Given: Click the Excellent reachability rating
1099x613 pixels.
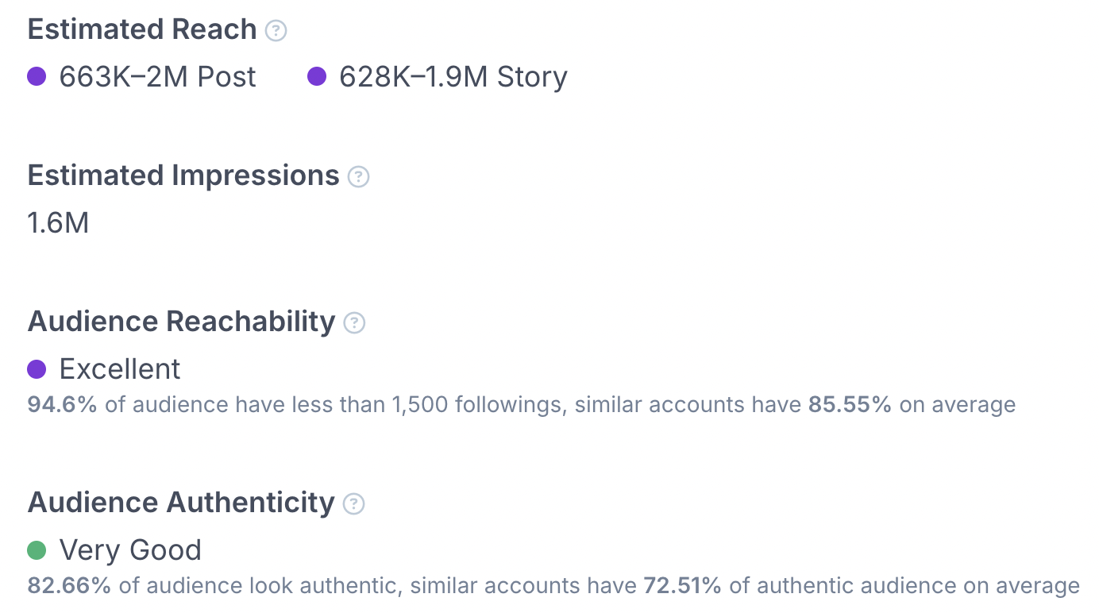Looking at the screenshot, I should [120, 369].
